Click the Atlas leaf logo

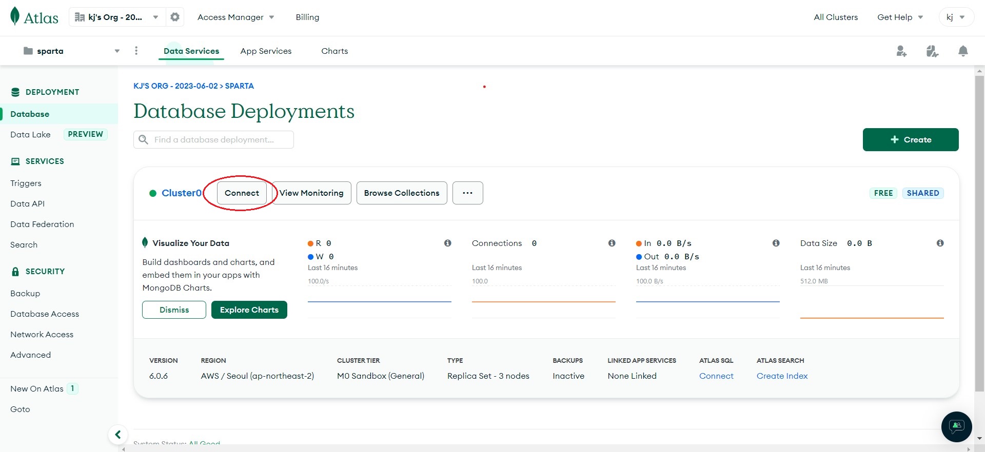click(x=15, y=16)
